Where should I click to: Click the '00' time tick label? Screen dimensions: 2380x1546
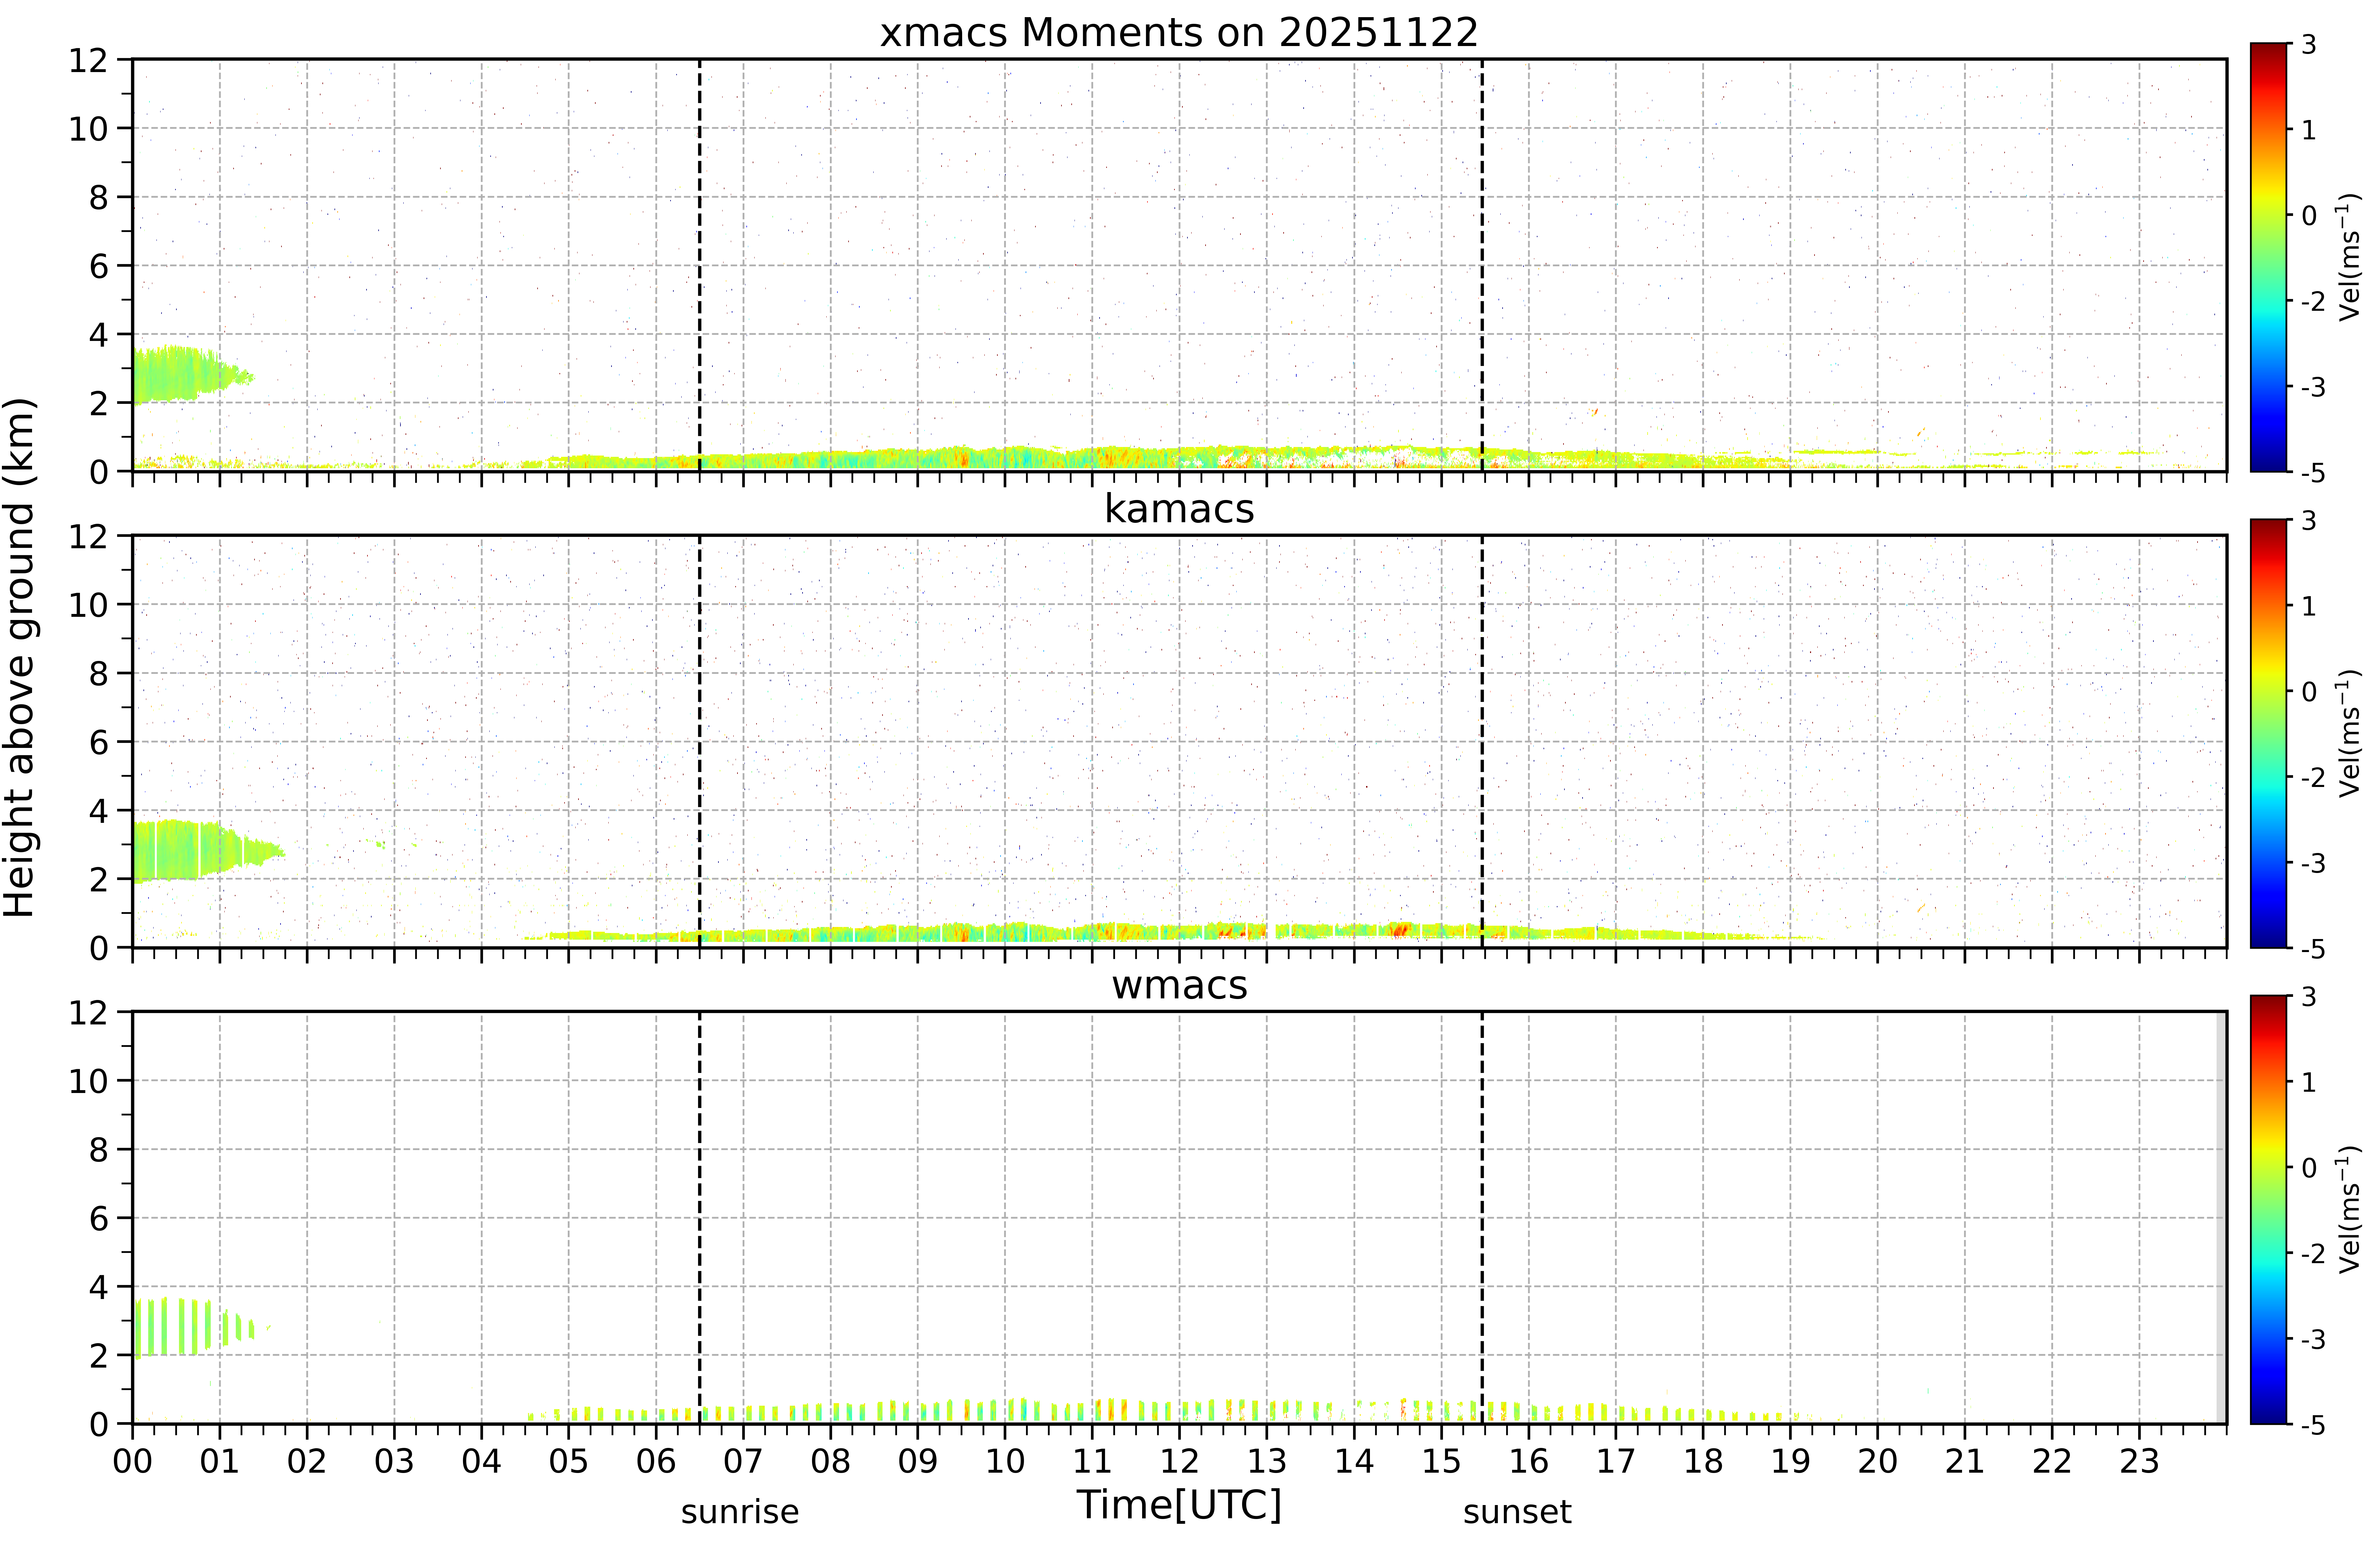[x=132, y=1462]
